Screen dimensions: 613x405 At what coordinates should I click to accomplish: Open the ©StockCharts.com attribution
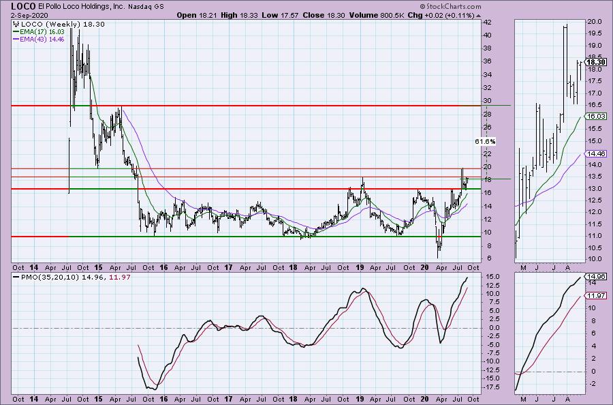[451, 6]
